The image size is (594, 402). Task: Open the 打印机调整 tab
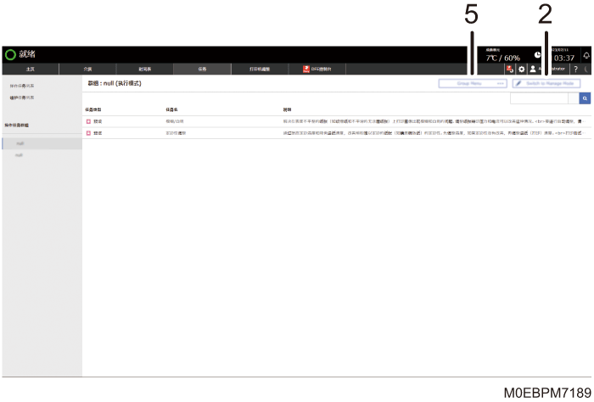coord(260,69)
